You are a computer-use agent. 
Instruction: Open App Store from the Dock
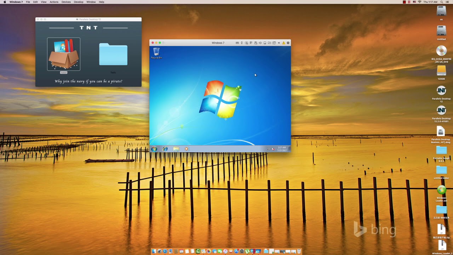tap(236, 251)
